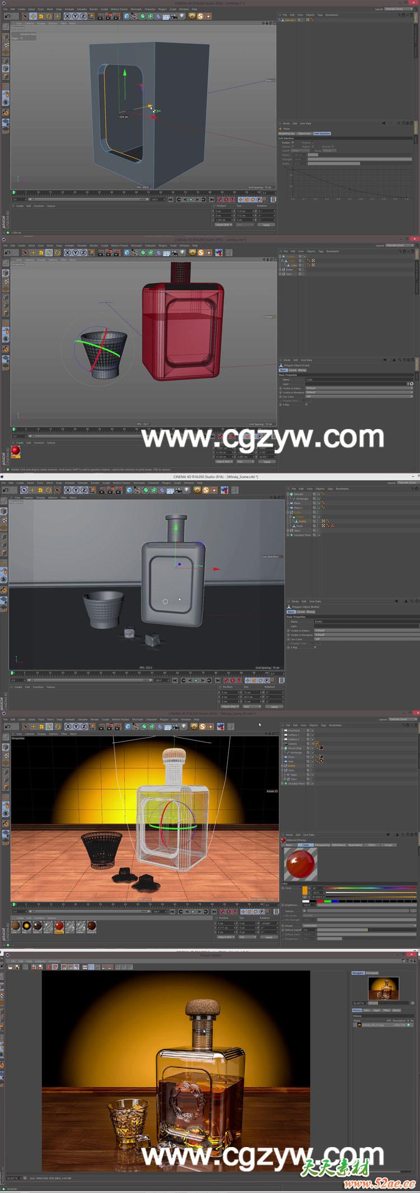Click the Name field showing Cube in the red bottle window
Image resolution: width=420 pixels, height=1193 pixels.
coord(359,380)
